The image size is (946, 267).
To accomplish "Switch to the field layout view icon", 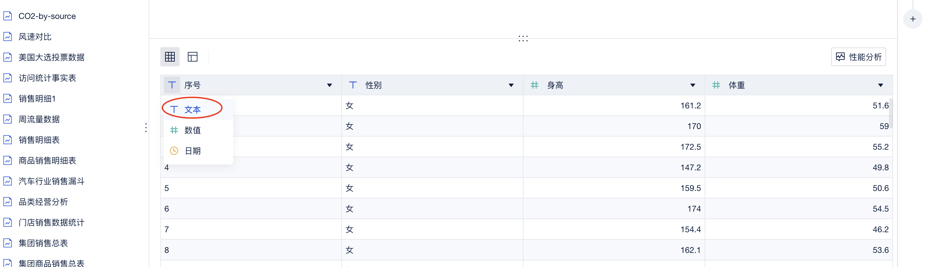I will pos(192,57).
